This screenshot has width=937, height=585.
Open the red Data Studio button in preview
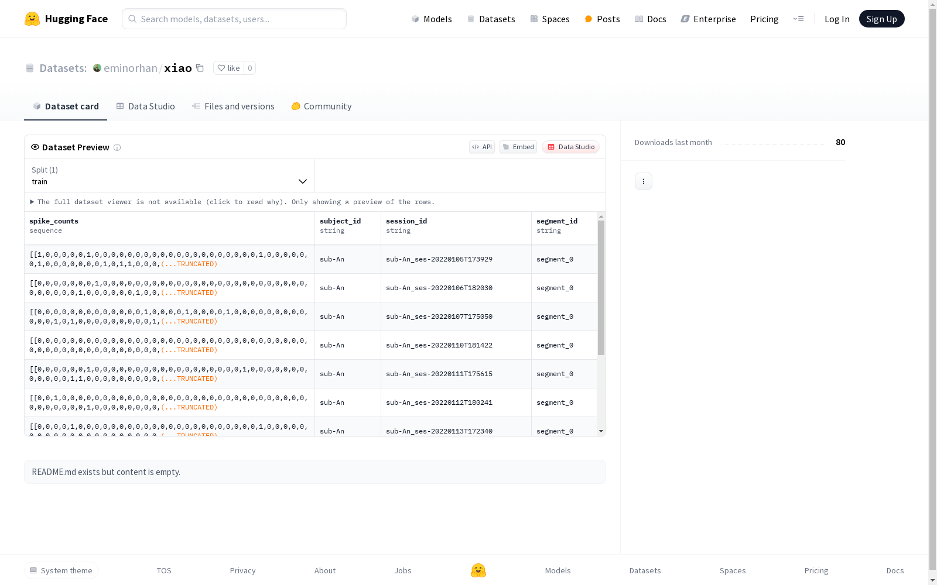point(570,147)
